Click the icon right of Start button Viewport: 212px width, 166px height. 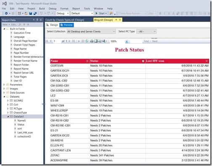(x=111, y=13)
